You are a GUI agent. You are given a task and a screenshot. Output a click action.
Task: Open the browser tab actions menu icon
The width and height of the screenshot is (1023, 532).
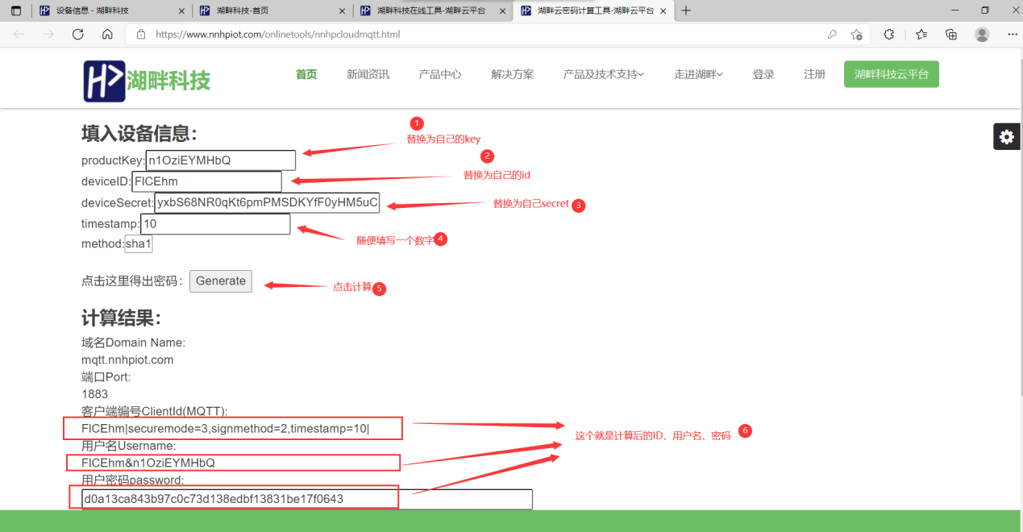[x=16, y=10]
